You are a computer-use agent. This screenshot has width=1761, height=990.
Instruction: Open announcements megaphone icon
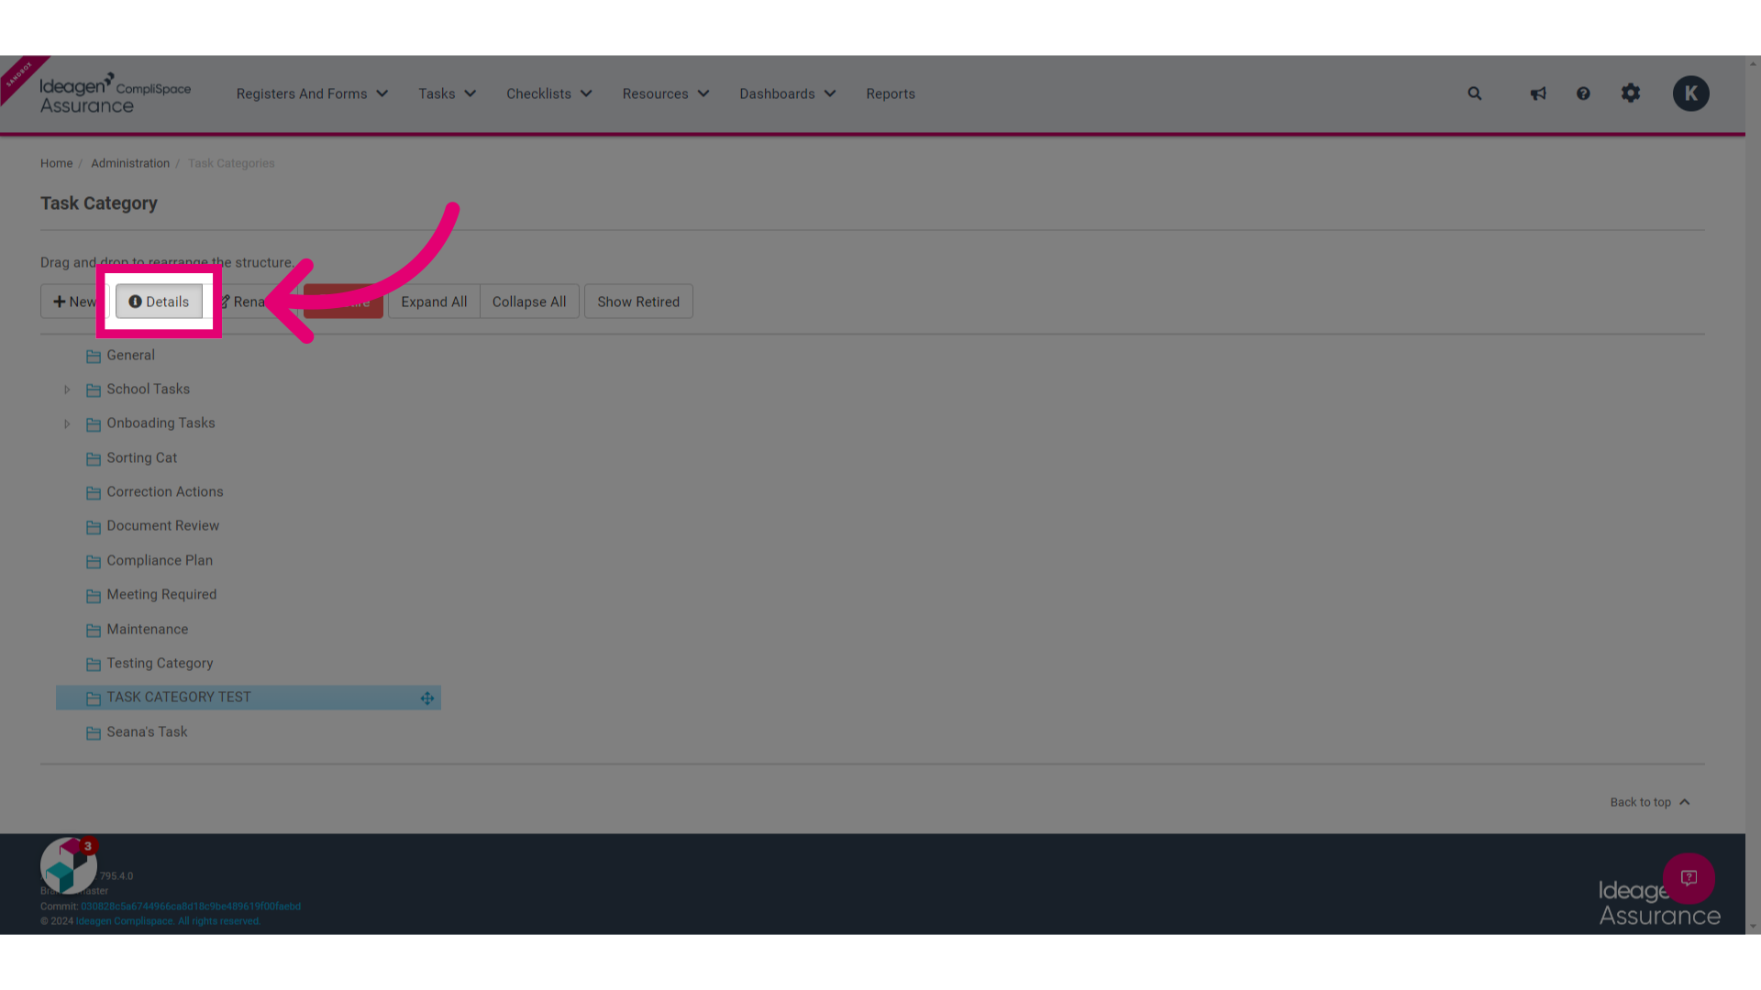coord(1538,93)
